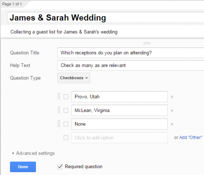Delete the None option

pos(172,124)
